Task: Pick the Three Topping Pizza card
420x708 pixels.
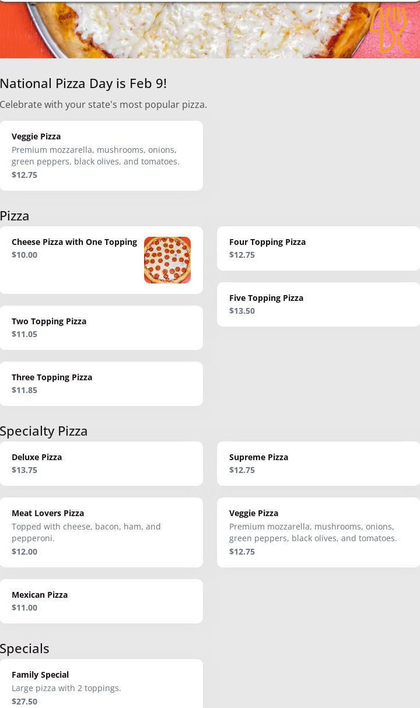Action: coord(101,384)
